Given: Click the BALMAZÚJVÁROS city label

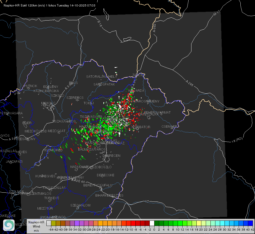Looking at the screenshot, I should point(92,149).
